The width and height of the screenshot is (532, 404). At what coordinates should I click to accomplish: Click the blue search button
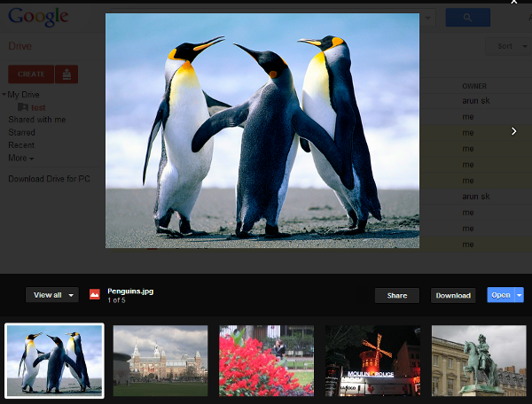(468, 18)
